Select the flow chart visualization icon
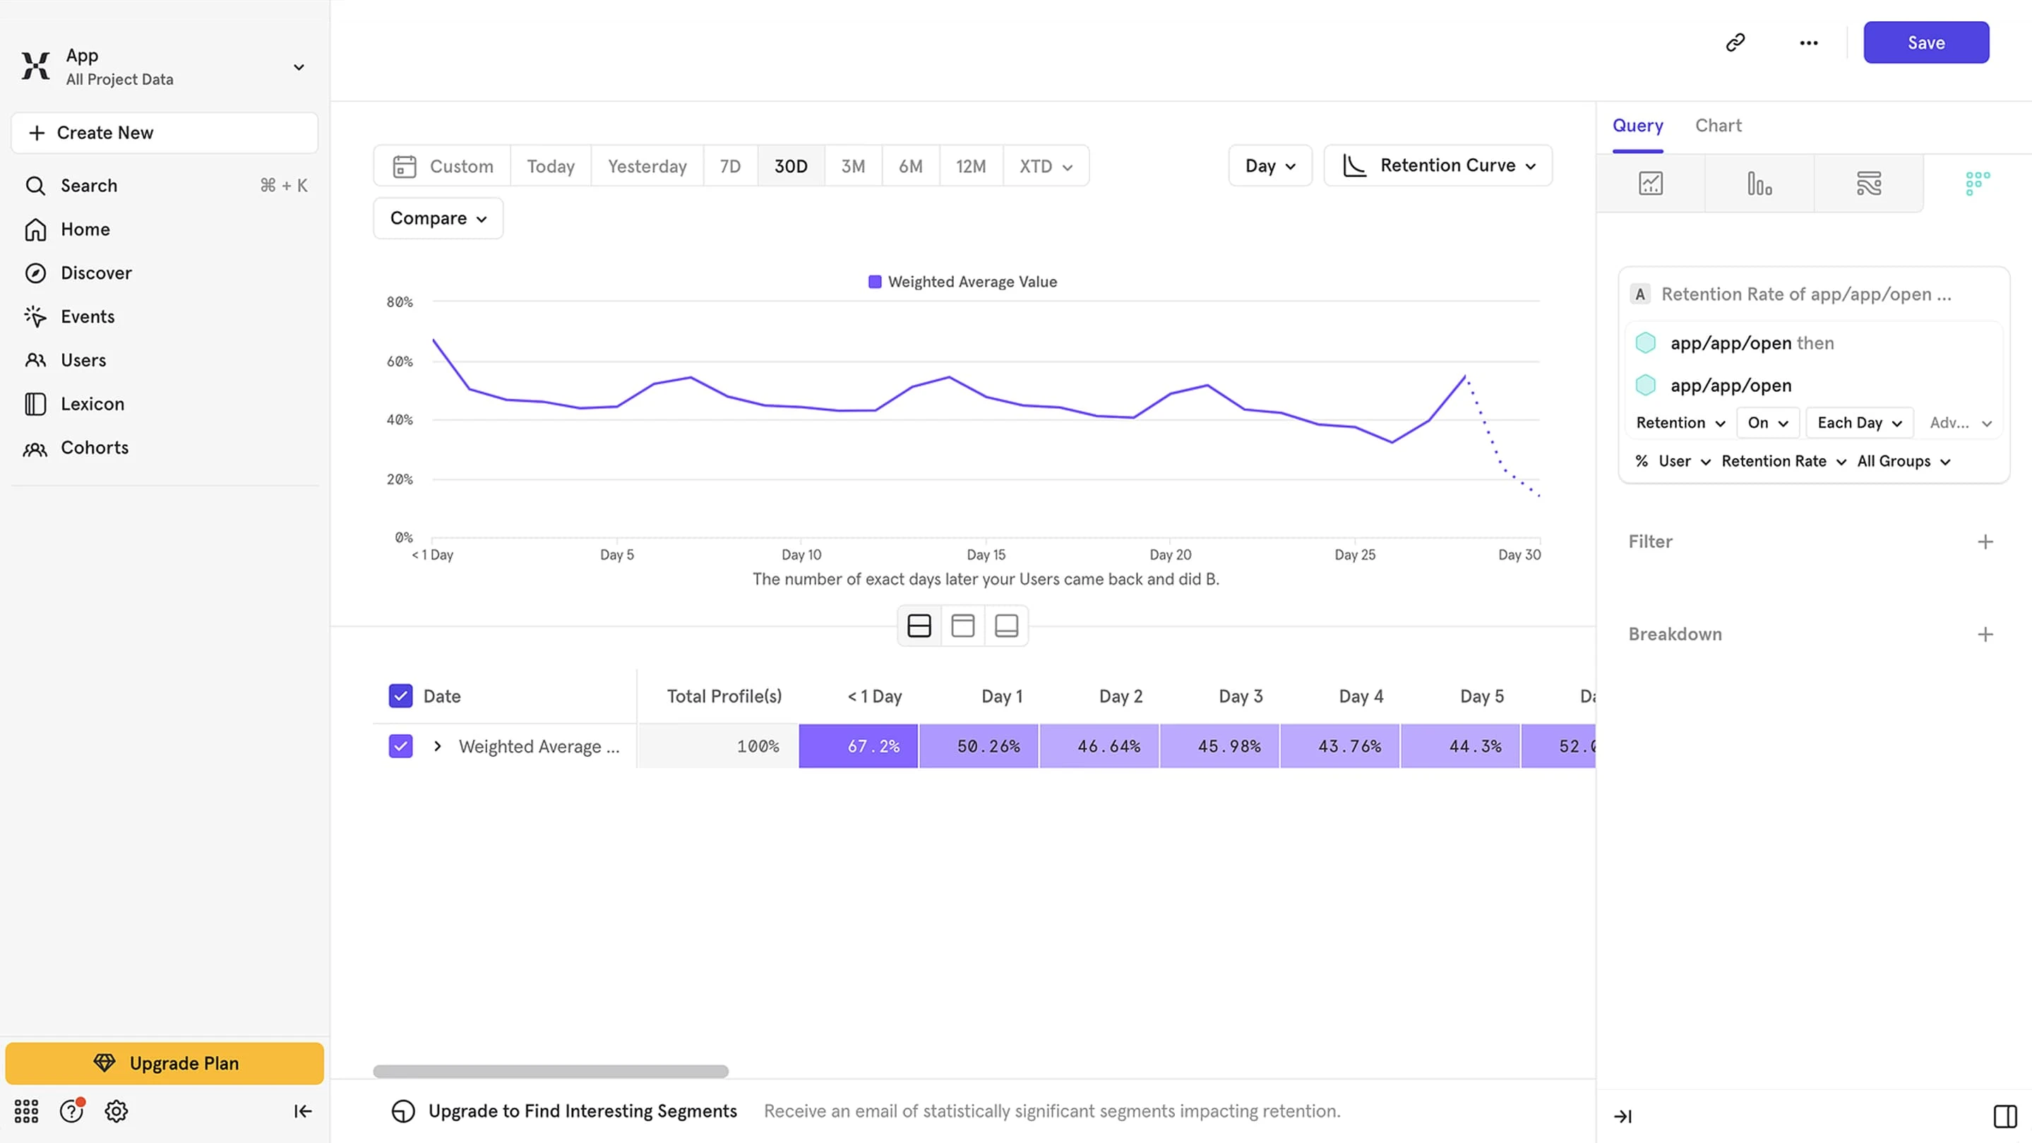2032x1143 pixels. [x=1870, y=183]
